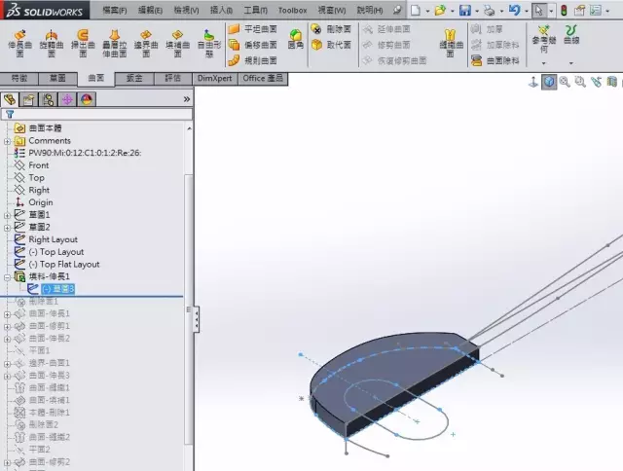This screenshot has width=623, height=471.
Task: Open the dropdown arrow under 參考幾何
Action: [543, 63]
